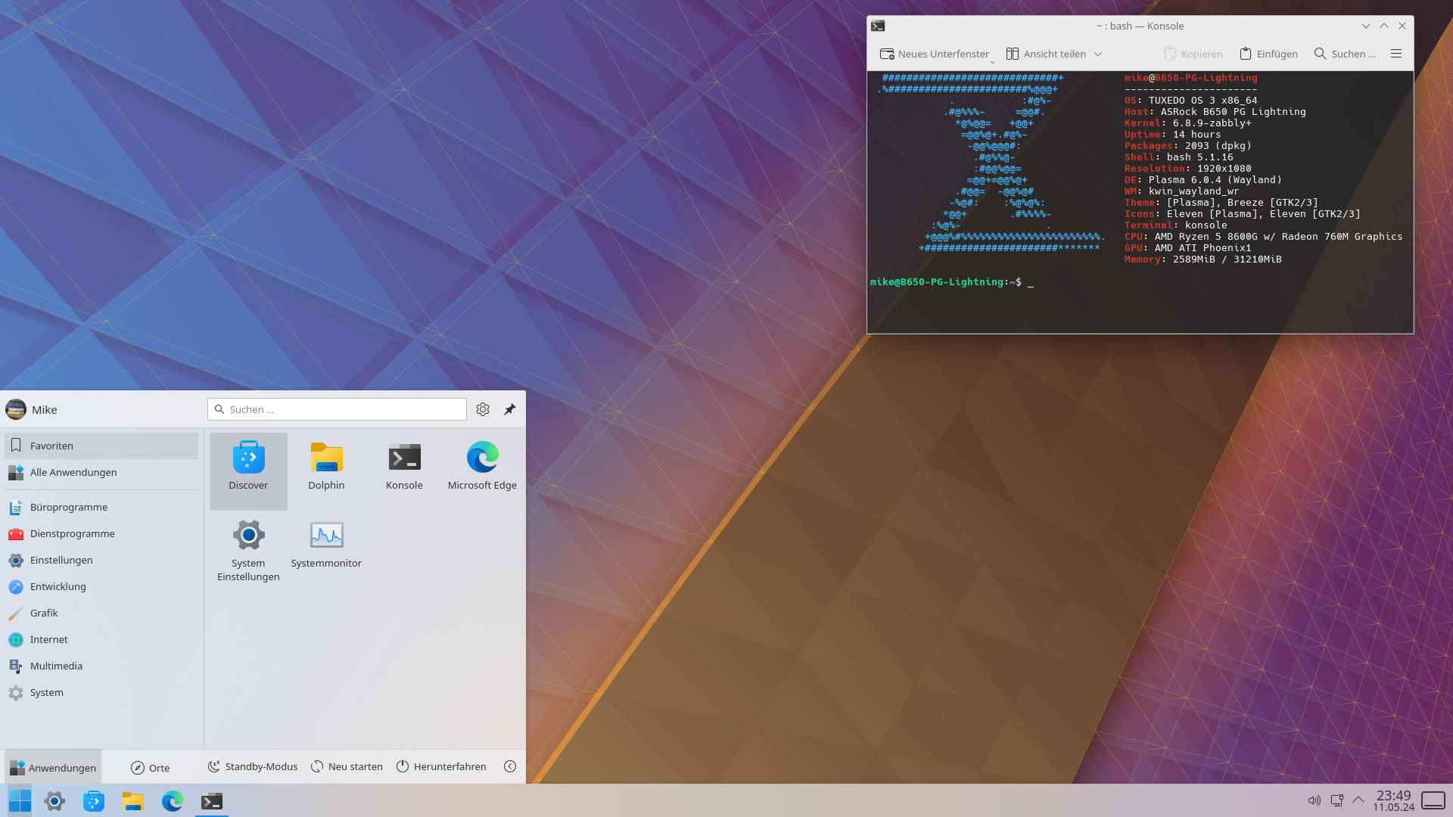Viewport: 1453px width, 817px height.
Task: Open the Entwicklung category
Action: (57, 586)
